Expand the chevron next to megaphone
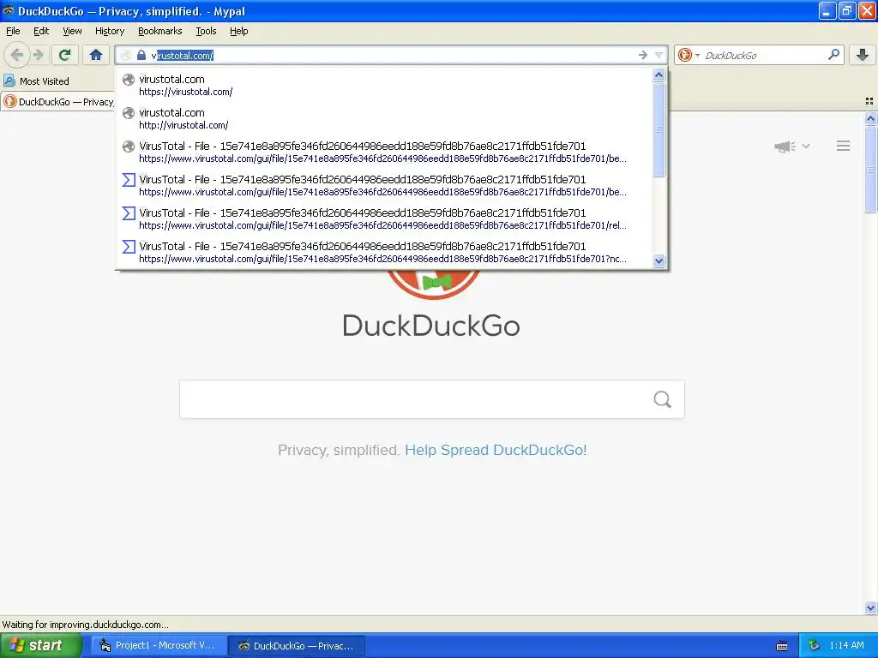Screen dimensions: 878x658 coord(806,146)
